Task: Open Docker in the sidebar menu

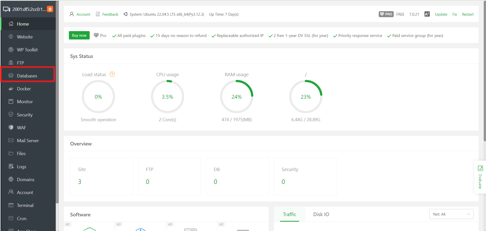Action: coord(28,89)
